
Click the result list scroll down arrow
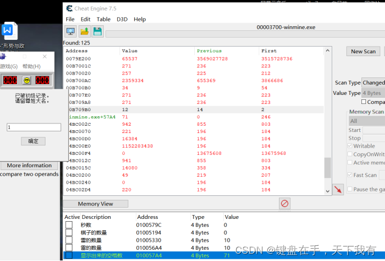tap(328, 191)
